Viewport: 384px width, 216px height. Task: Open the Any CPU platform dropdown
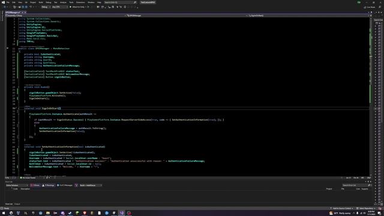(60, 7)
